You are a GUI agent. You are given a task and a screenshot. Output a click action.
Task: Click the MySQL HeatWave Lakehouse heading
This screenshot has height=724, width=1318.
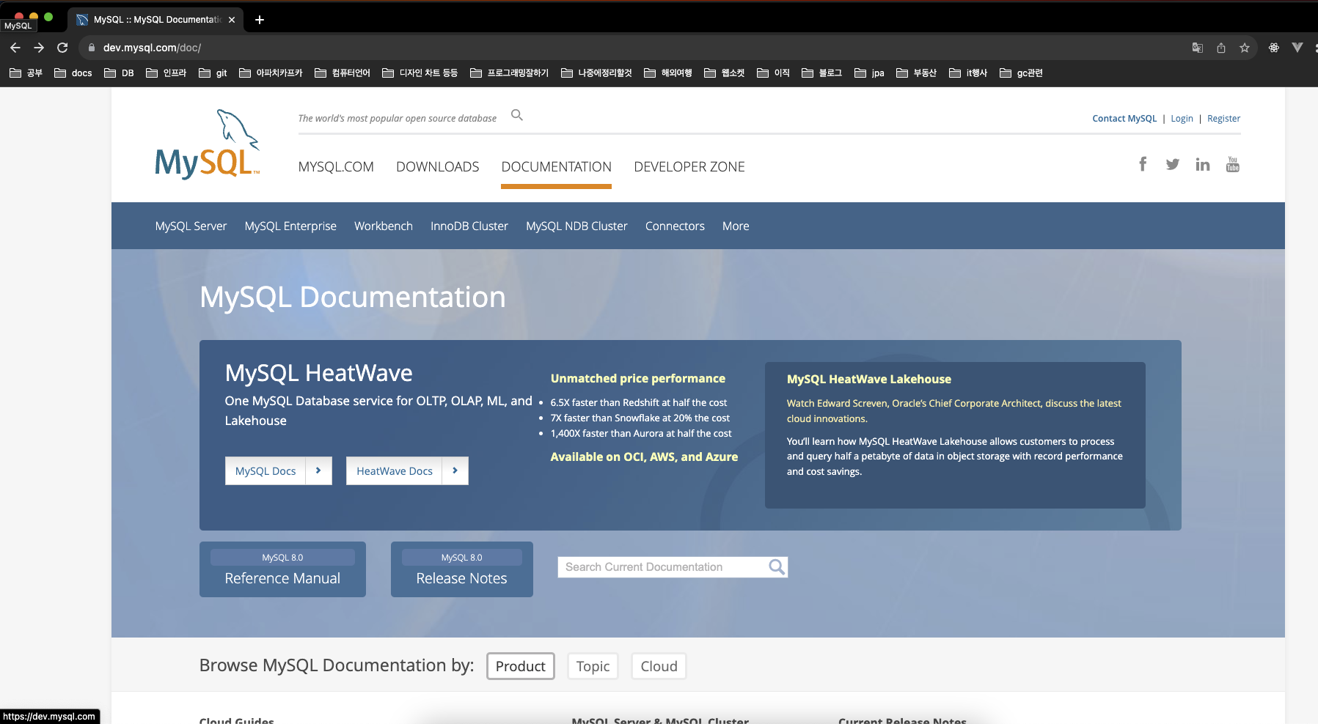(x=869, y=379)
